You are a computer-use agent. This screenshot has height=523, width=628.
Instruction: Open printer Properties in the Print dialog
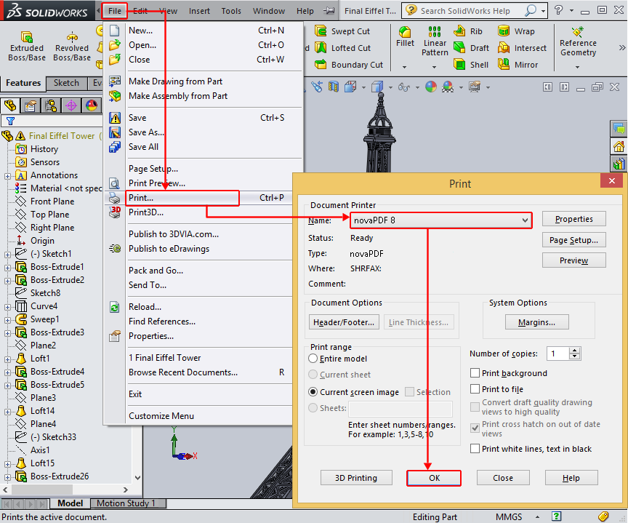click(574, 219)
